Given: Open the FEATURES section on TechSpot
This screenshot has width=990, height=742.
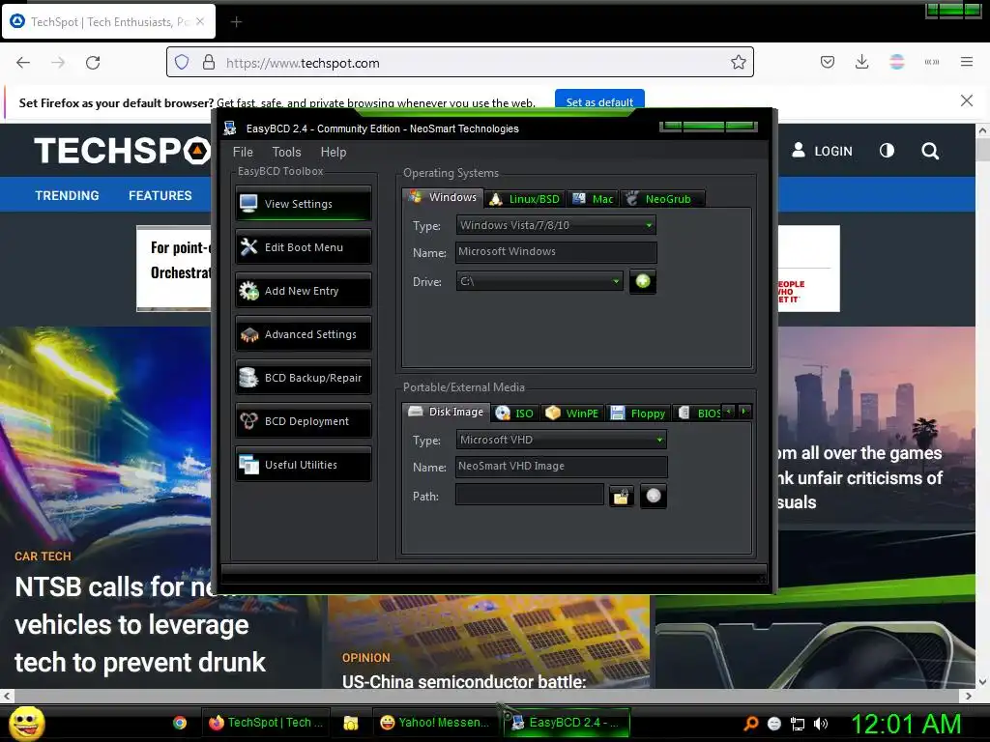Looking at the screenshot, I should tap(160, 195).
